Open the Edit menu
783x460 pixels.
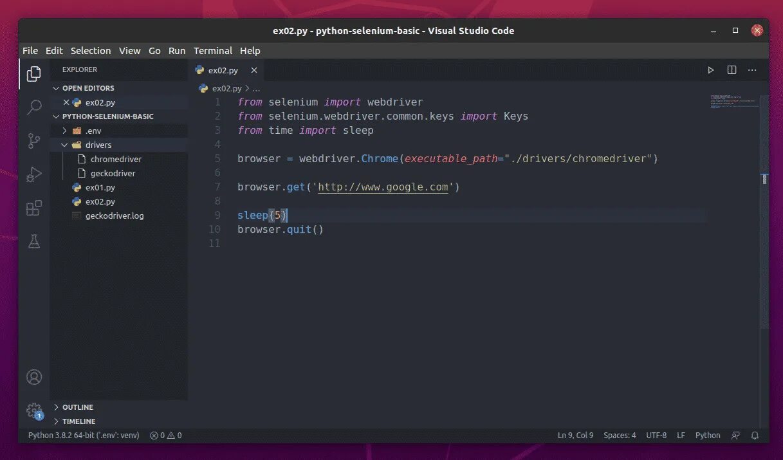click(x=54, y=51)
